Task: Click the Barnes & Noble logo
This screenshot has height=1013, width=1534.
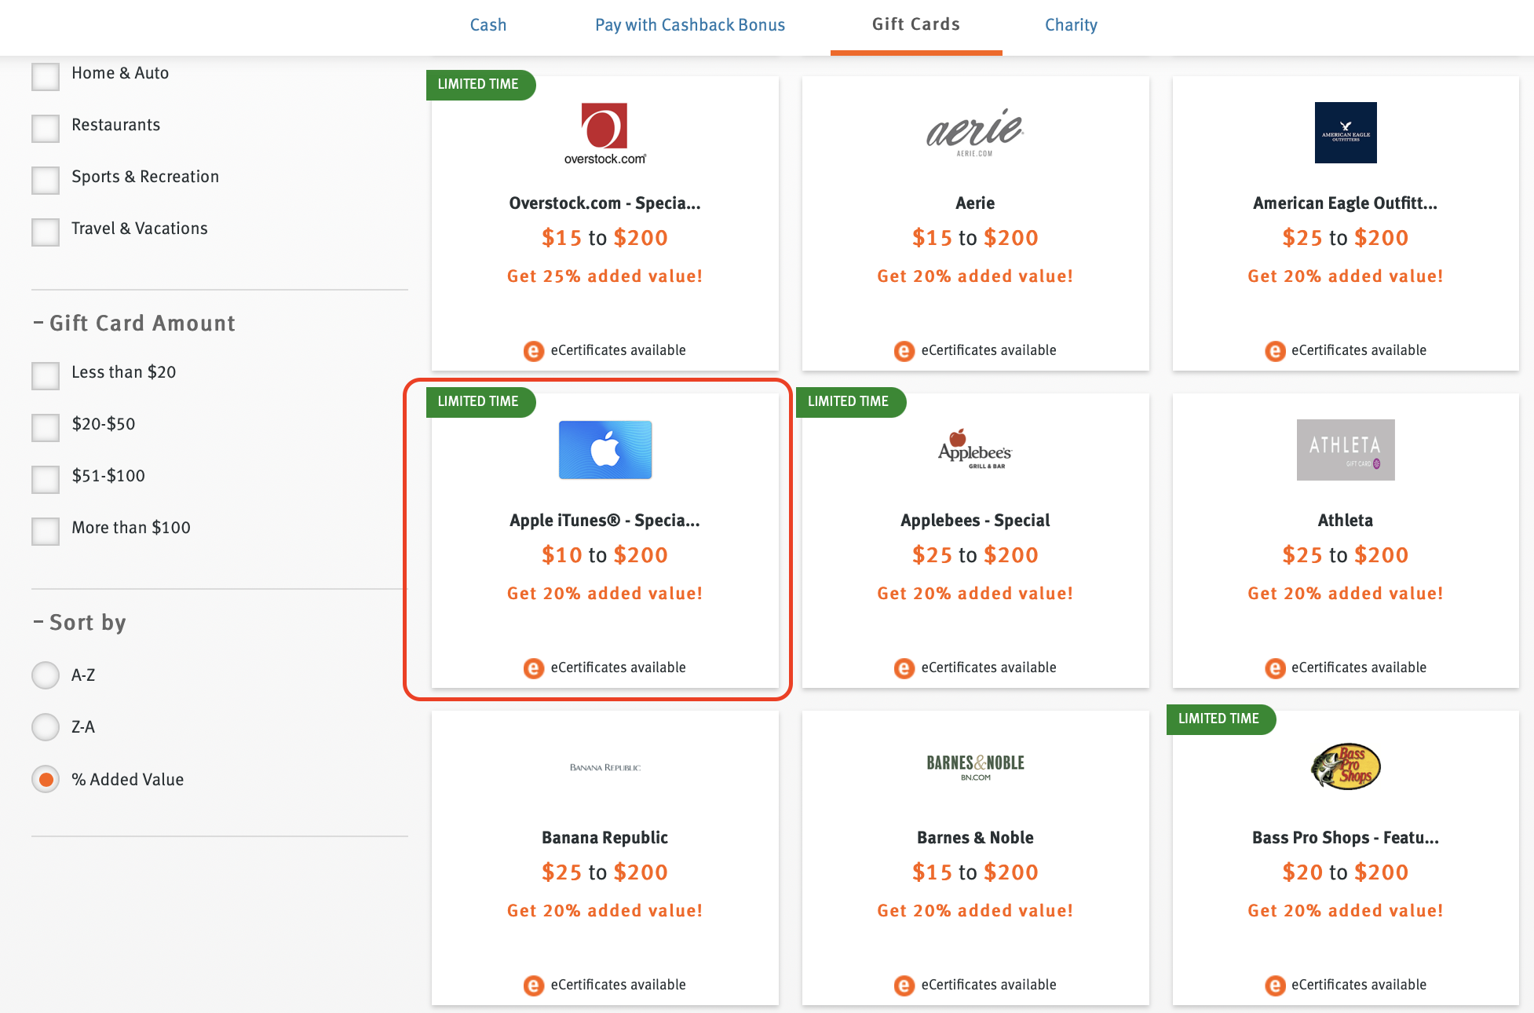Action: click(975, 766)
